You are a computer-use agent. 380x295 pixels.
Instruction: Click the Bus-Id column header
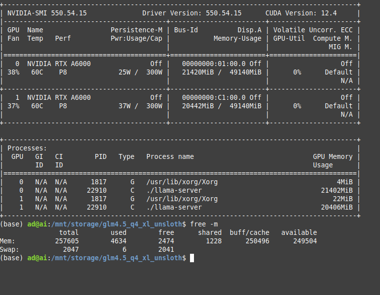click(186, 30)
